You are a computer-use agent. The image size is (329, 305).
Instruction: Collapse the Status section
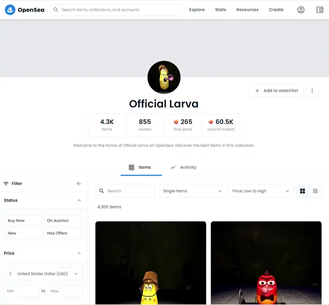[x=79, y=200]
